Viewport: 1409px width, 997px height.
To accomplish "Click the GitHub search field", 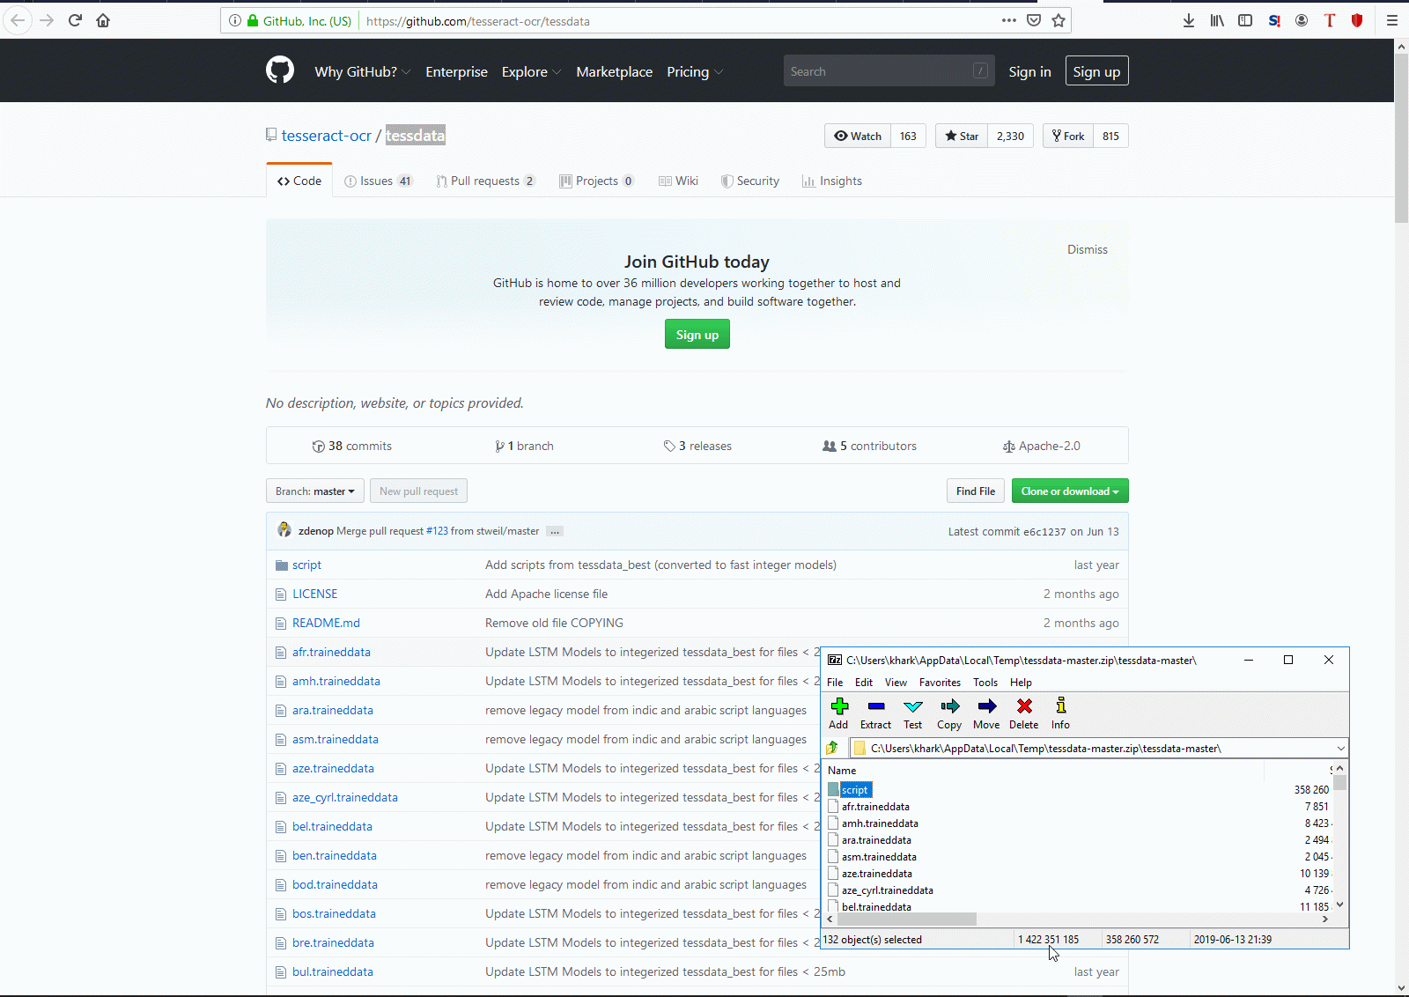I will coord(889,71).
